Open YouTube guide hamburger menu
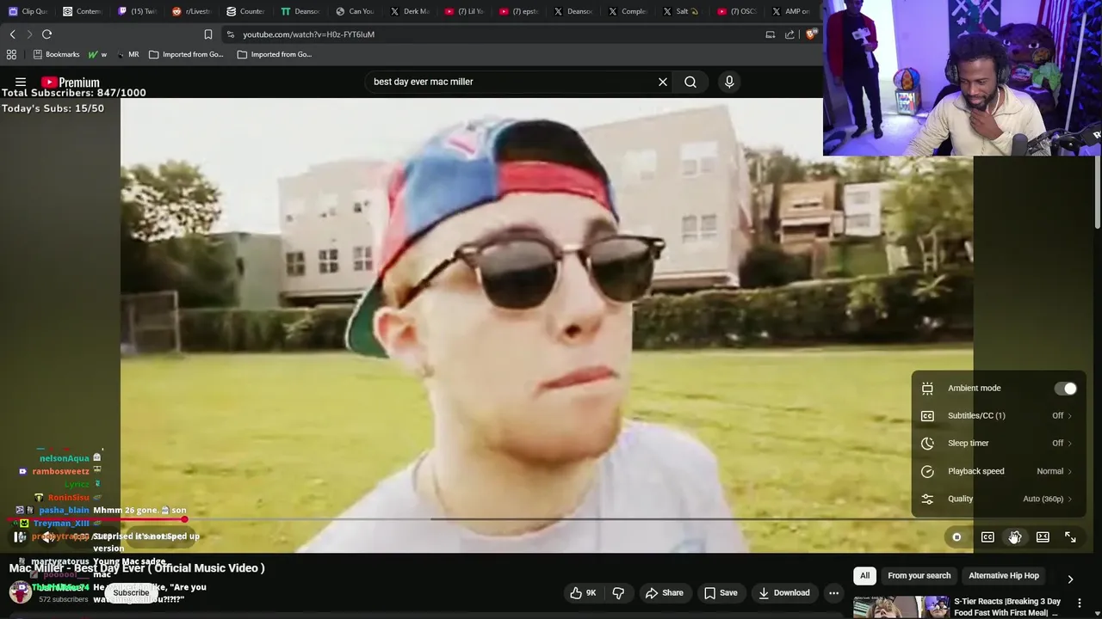This screenshot has height=619, width=1102. point(21,83)
